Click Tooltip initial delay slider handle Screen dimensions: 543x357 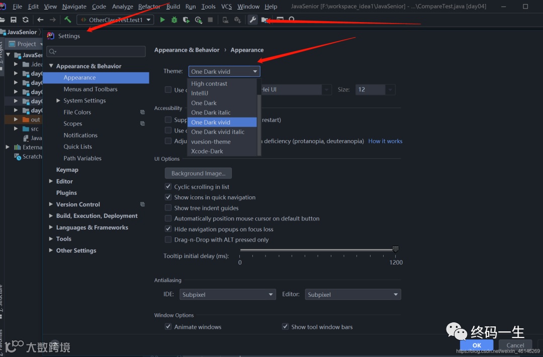[396, 249]
